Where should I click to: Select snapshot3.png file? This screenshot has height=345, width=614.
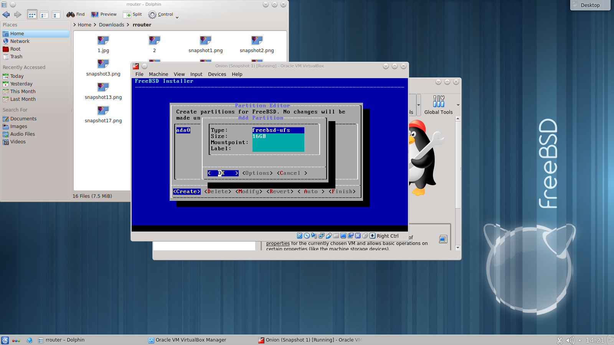(x=103, y=67)
